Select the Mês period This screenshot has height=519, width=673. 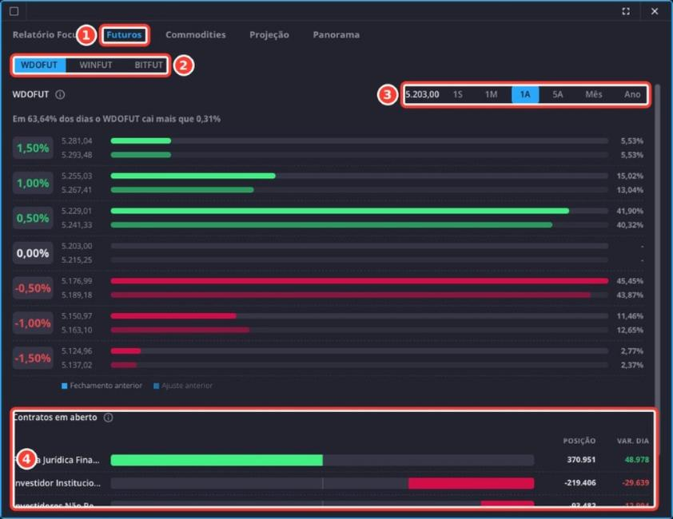coord(594,94)
